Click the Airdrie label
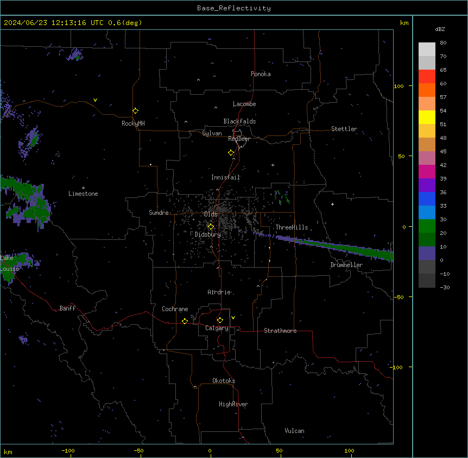This screenshot has width=468, height=458. [219, 292]
